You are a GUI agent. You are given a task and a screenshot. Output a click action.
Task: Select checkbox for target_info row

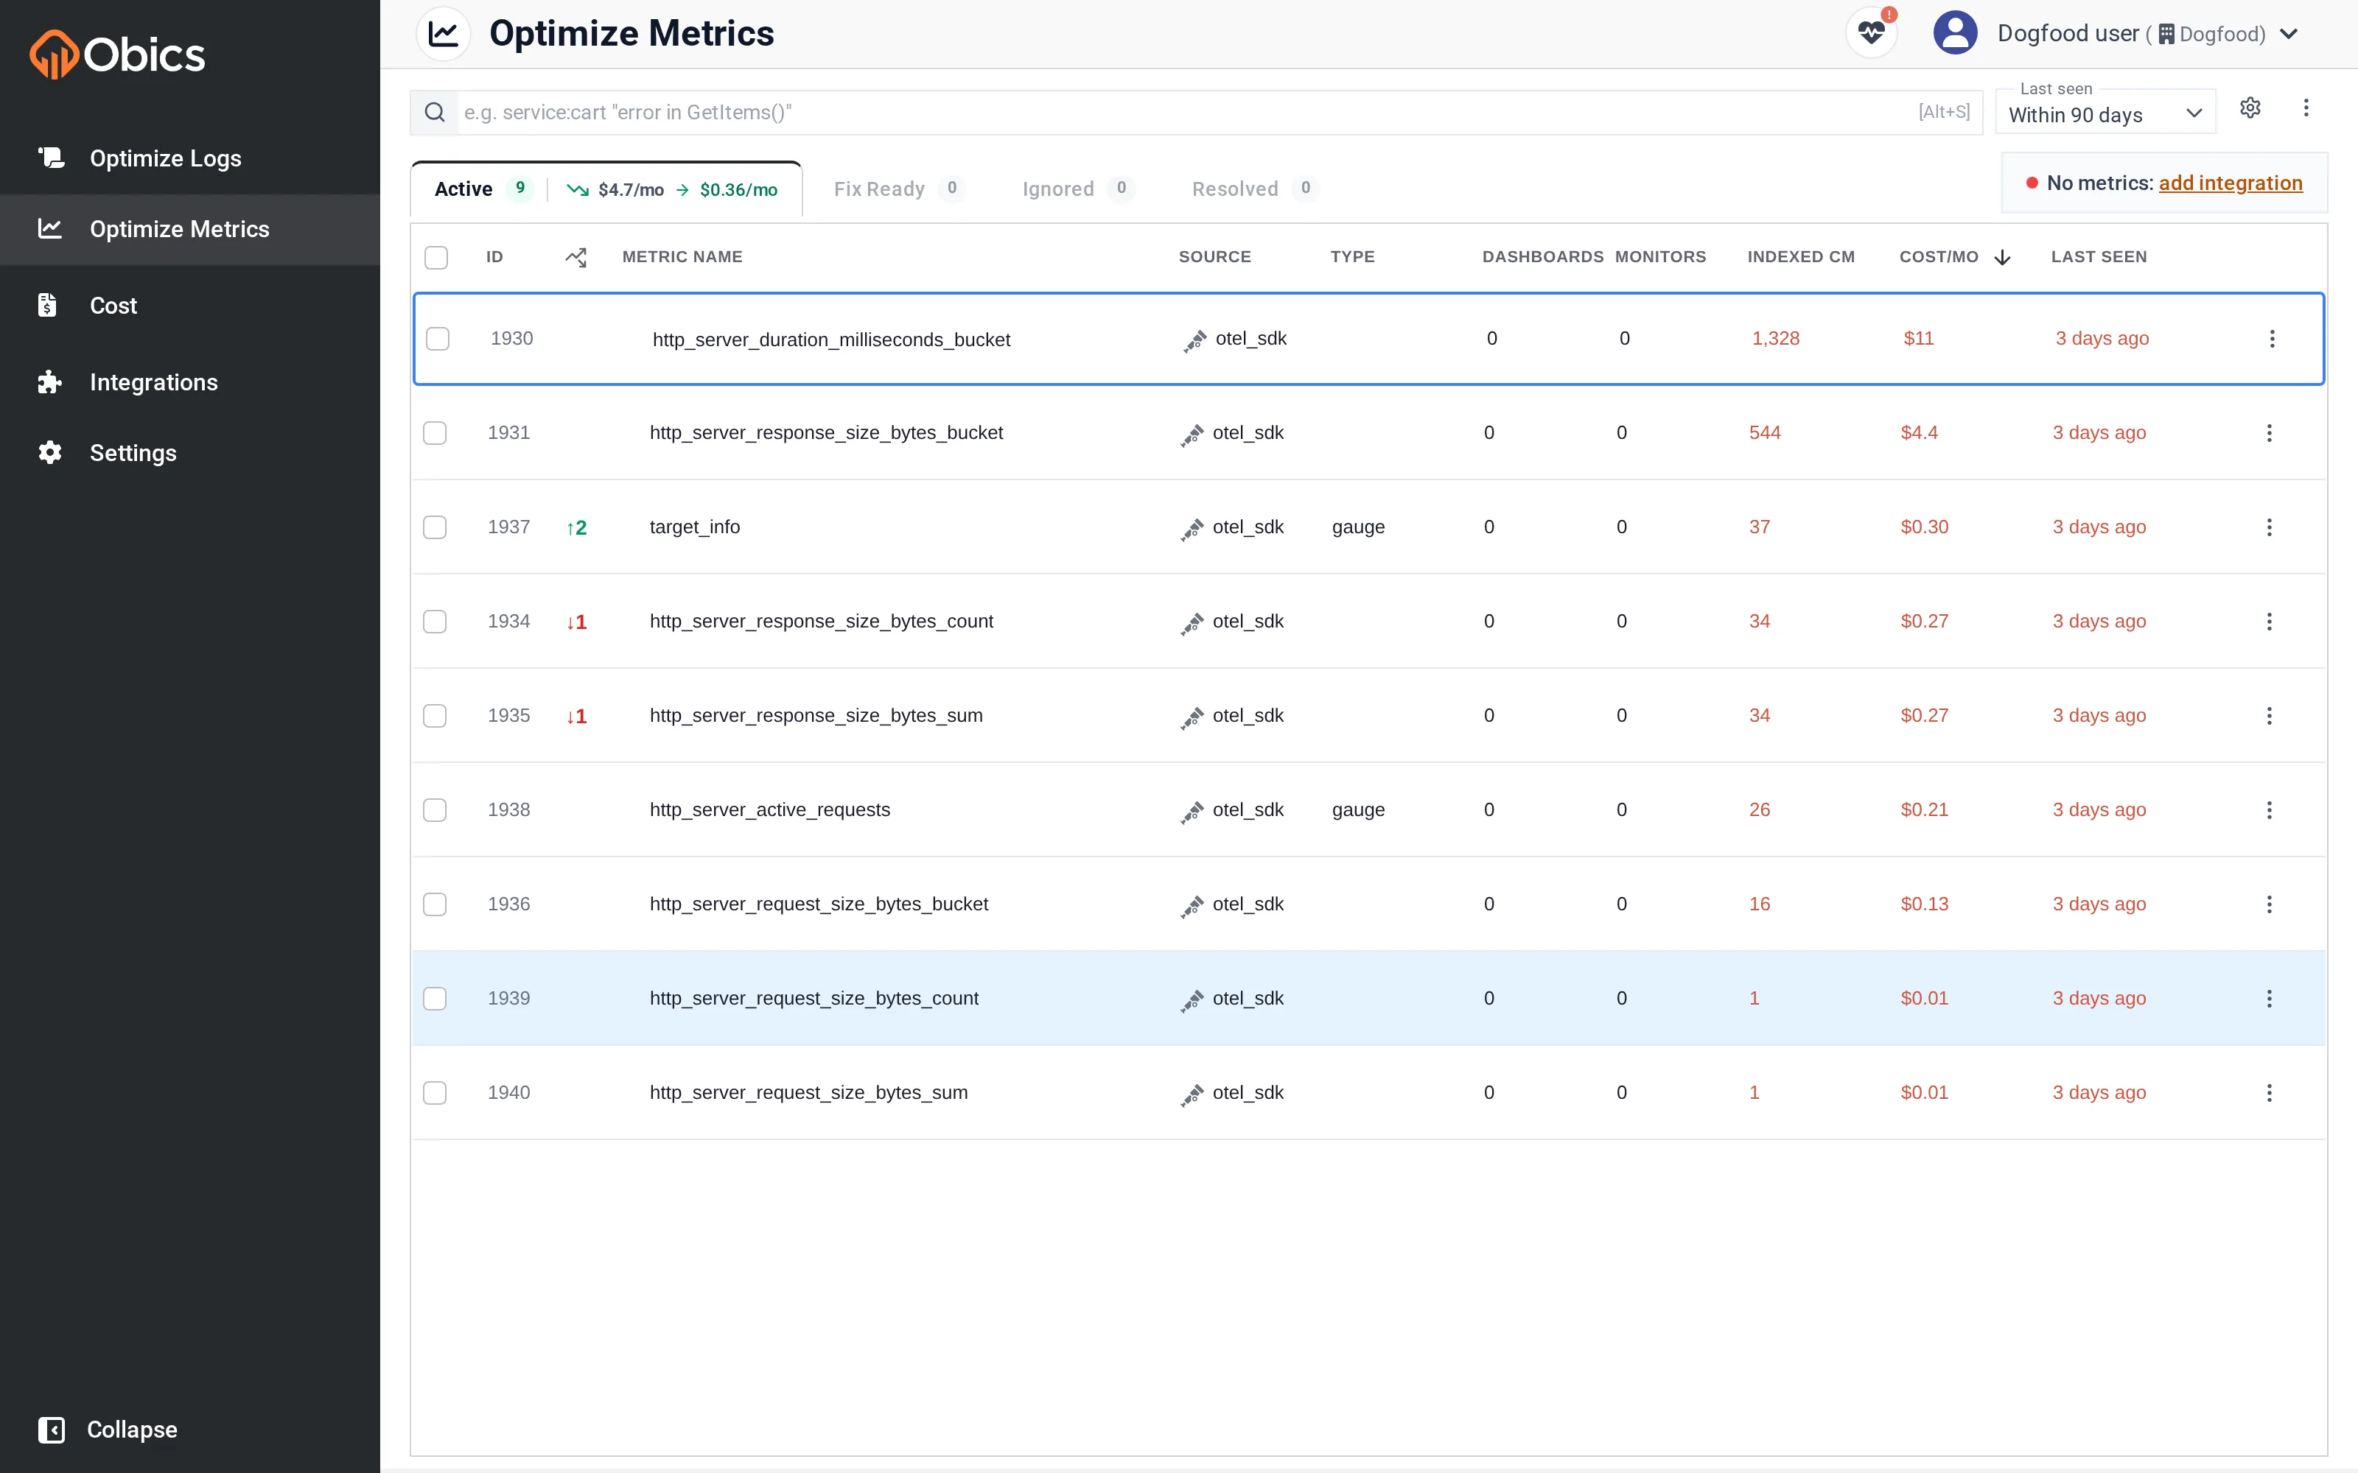[x=435, y=527]
